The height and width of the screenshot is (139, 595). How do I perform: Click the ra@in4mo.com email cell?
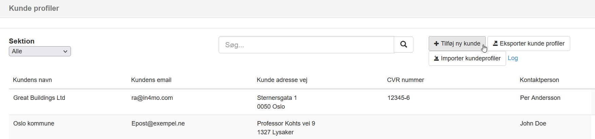click(152, 98)
